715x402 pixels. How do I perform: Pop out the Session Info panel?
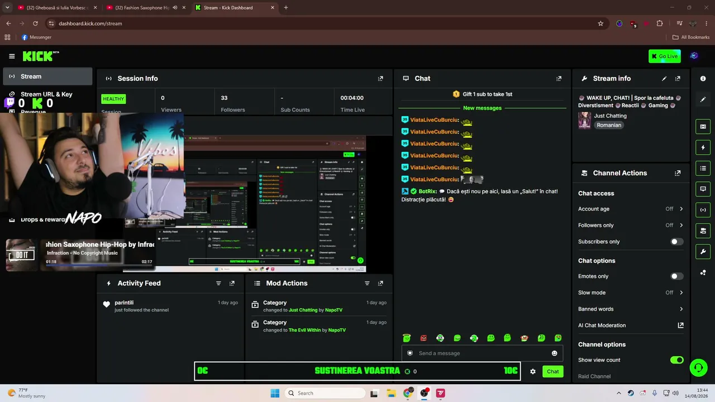coord(380,79)
